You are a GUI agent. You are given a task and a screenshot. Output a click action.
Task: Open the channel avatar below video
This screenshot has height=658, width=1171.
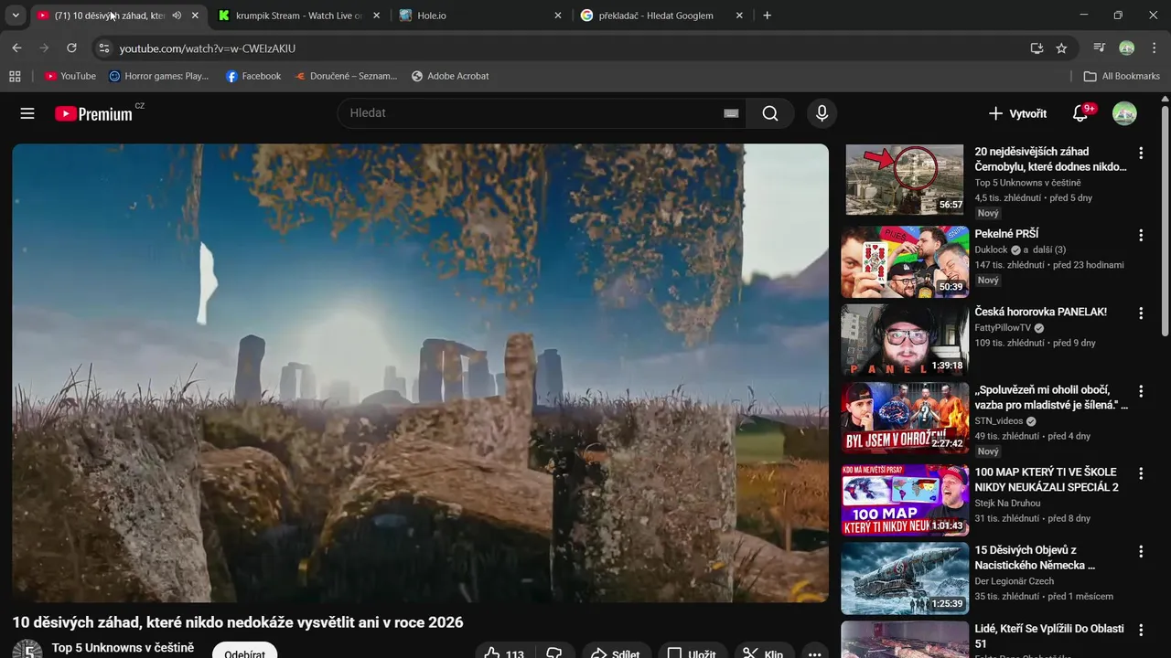pyautogui.click(x=27, y=650)
